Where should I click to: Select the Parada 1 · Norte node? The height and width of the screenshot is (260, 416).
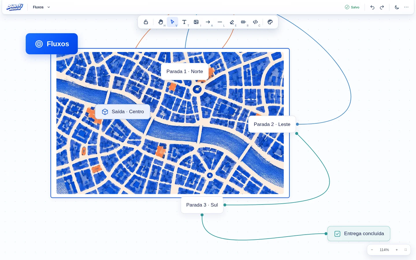tap(185, 71)
